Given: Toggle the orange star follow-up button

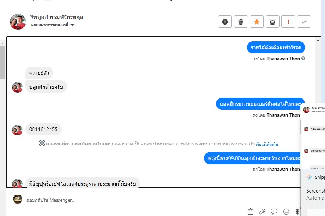Looking at the screenshot, I should click(257, 22).
